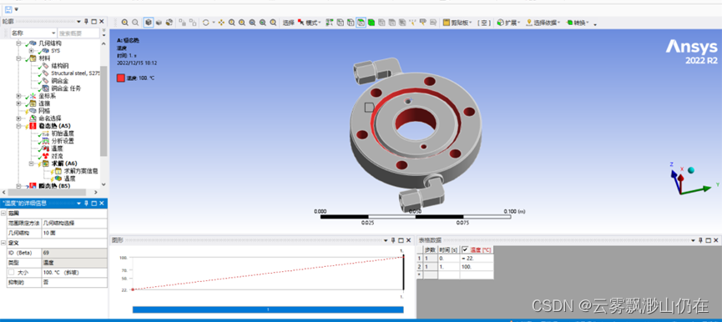The image size is (722, 322).
Task: Click the 抑制的 value '否'
Action: pyautogui.click(x=74, y=282)
